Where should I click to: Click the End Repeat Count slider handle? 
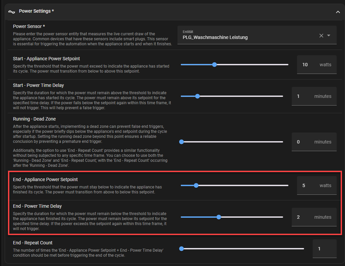(181, 249)
